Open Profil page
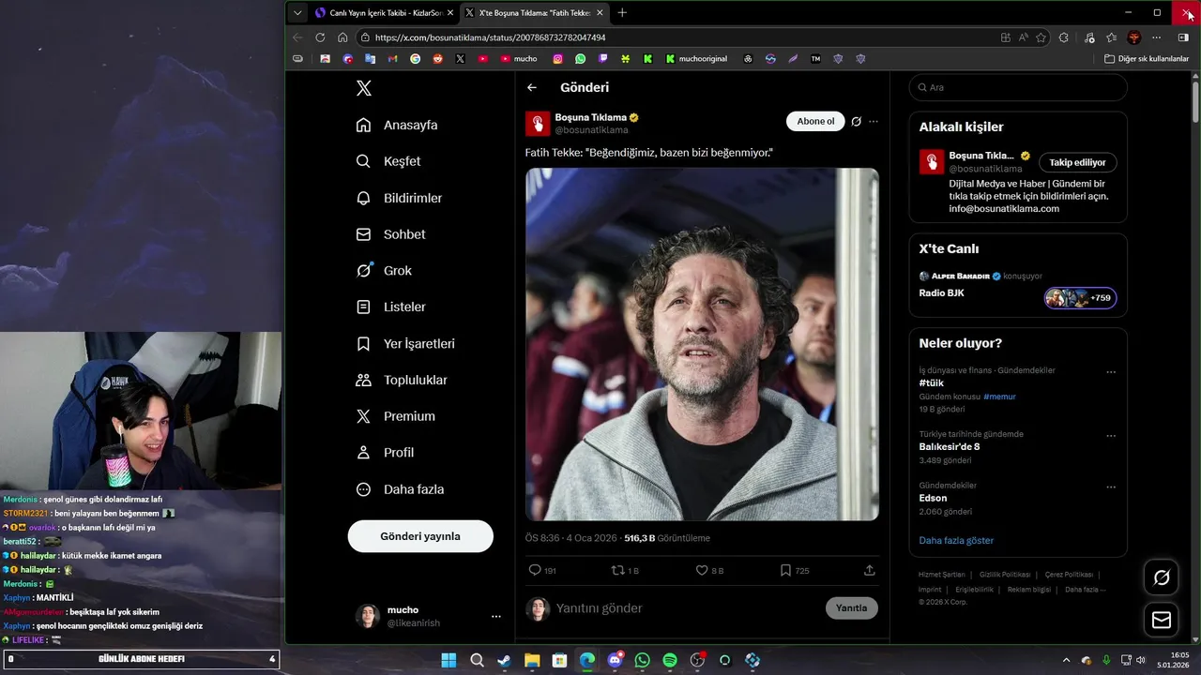 point(385,452)
